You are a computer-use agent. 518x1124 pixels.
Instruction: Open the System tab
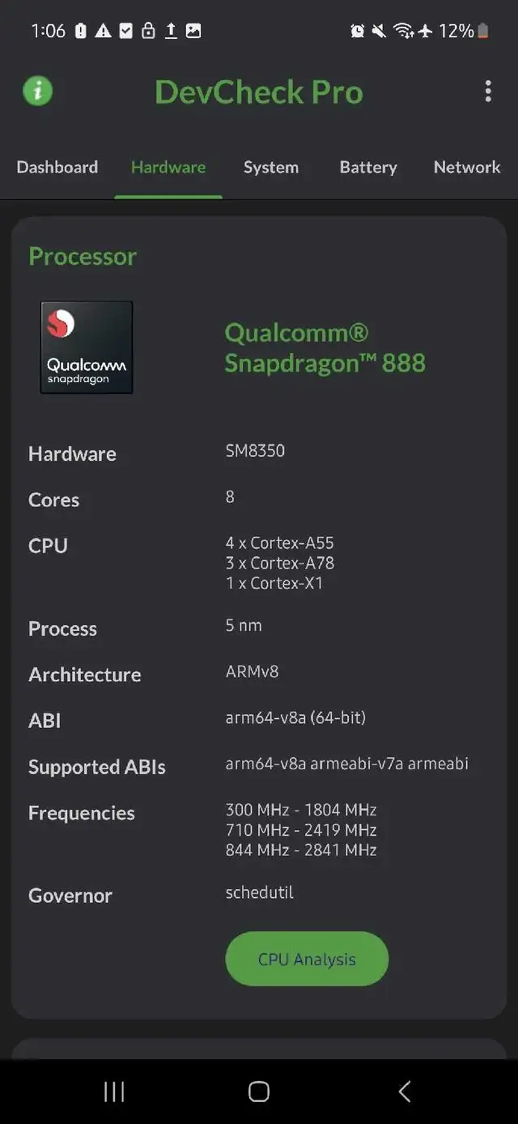(x=271, y=167)
